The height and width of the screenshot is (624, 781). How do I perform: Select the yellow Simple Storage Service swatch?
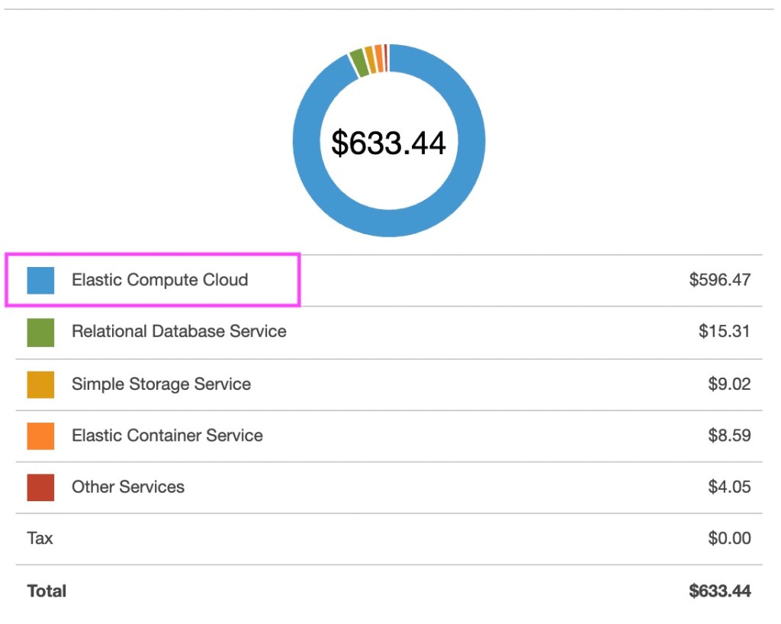click(x=40, y=384)
